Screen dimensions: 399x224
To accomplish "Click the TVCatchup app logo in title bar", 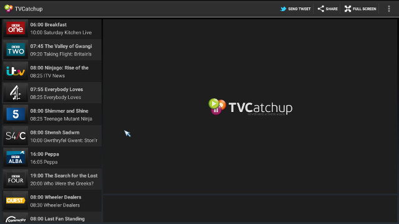I will [x=9, y=9].
